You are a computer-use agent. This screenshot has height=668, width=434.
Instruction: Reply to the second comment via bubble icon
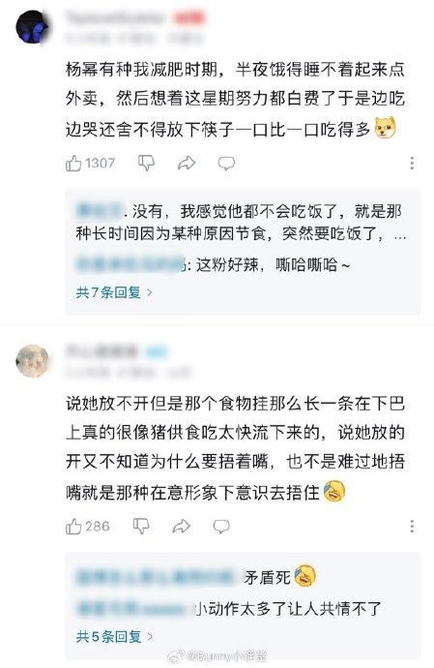pyautogui.click(x=221, y=527)
